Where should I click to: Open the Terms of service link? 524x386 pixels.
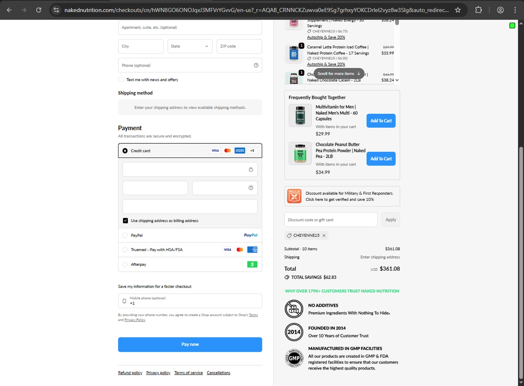189,373
